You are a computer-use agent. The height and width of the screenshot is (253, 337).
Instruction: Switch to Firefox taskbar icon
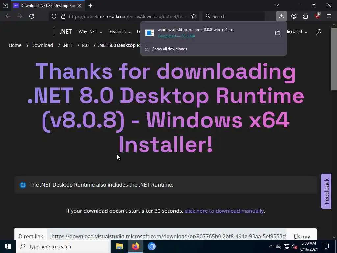(135, 246)
